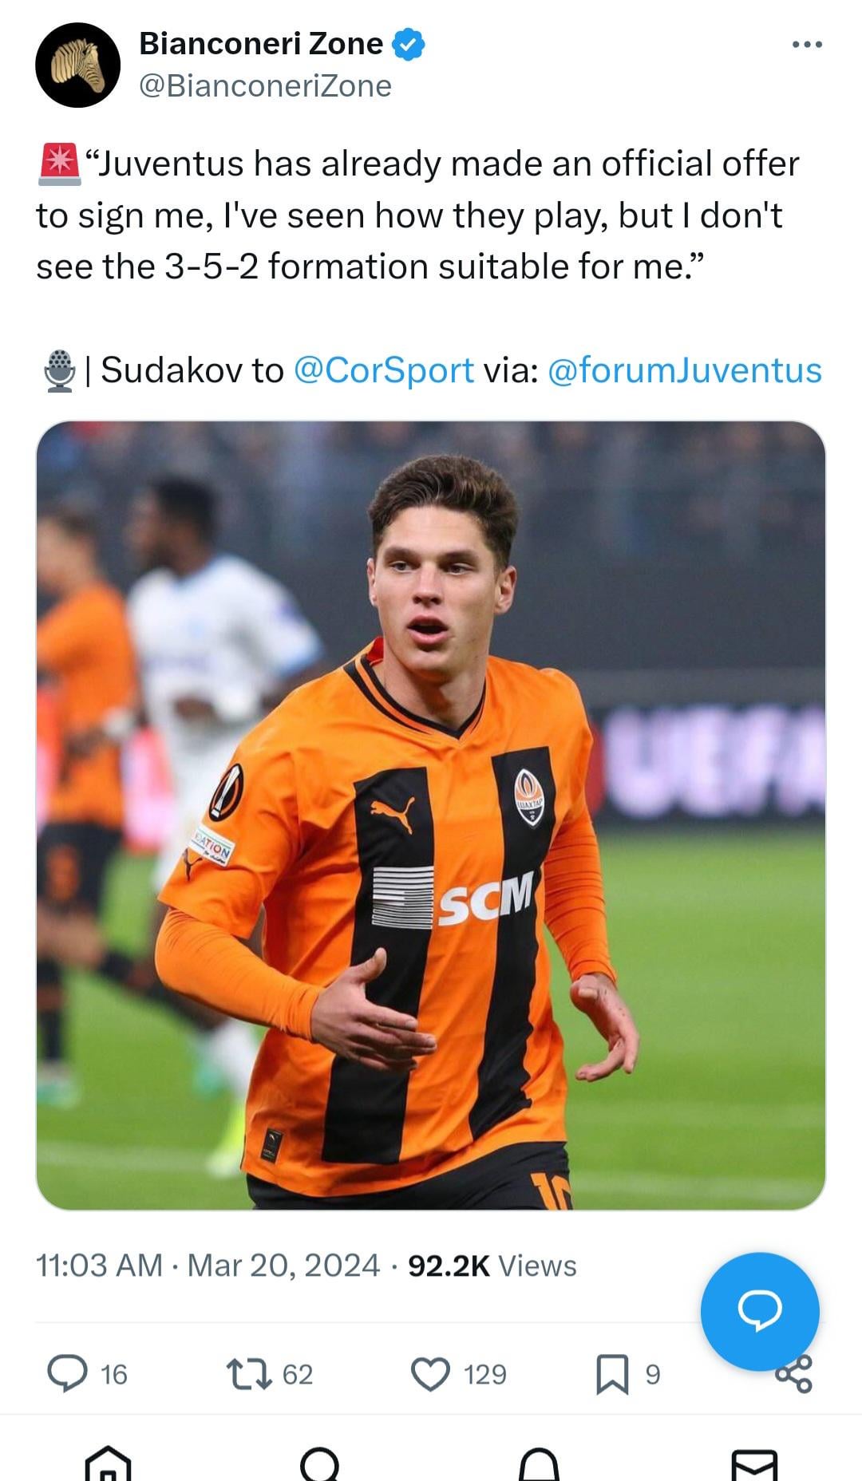Open the Search tab
The width and height of the screenshot is (862, 1481).
[321, 1463]
